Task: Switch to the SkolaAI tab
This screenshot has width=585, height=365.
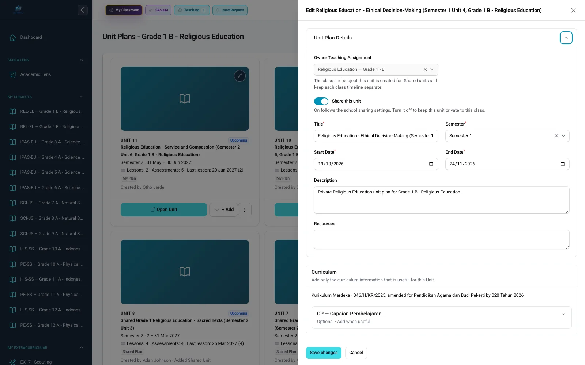Action: pyautogui.click(x=158, y=10)
